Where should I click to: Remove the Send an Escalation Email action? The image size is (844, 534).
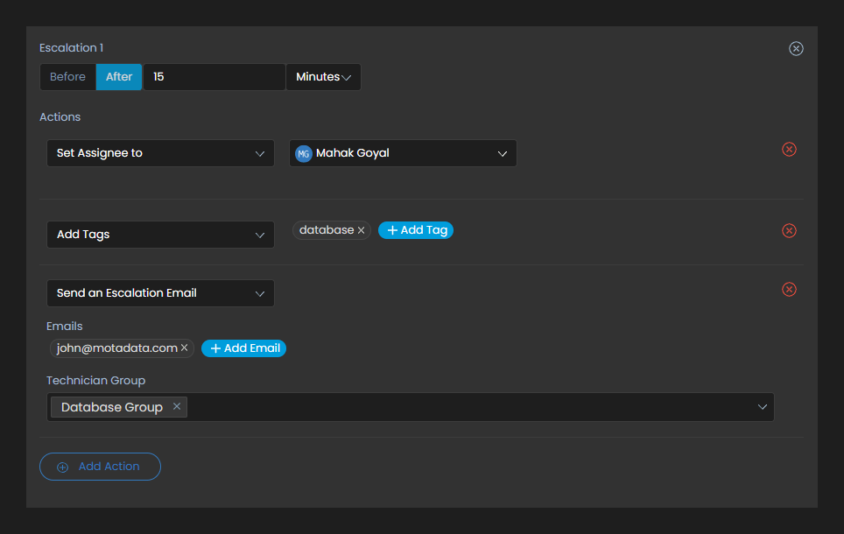coord(789,289)
